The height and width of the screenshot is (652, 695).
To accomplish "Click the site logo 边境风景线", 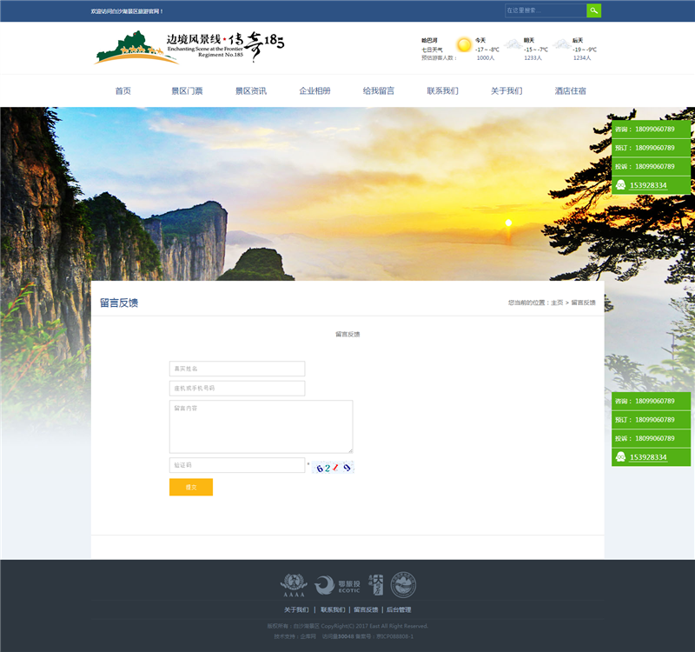I will pyautogui.click(x=189, y=48).
